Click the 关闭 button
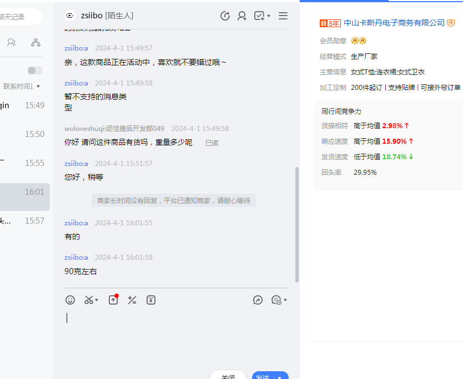Viewport: 463px width, 379px height. click(x=228, y=376)
